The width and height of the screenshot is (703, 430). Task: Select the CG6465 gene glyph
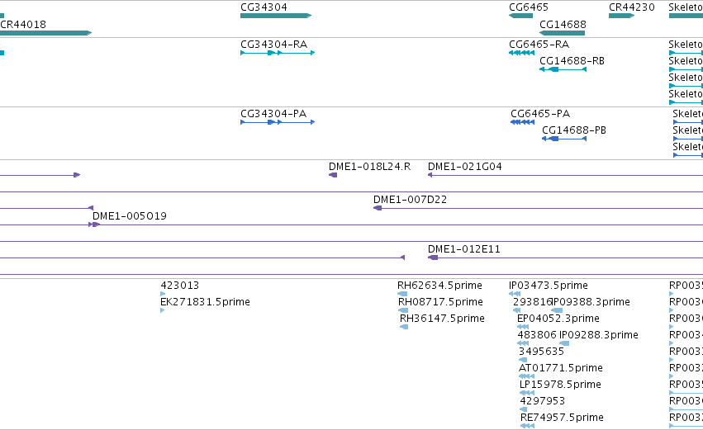coord(521,16)
